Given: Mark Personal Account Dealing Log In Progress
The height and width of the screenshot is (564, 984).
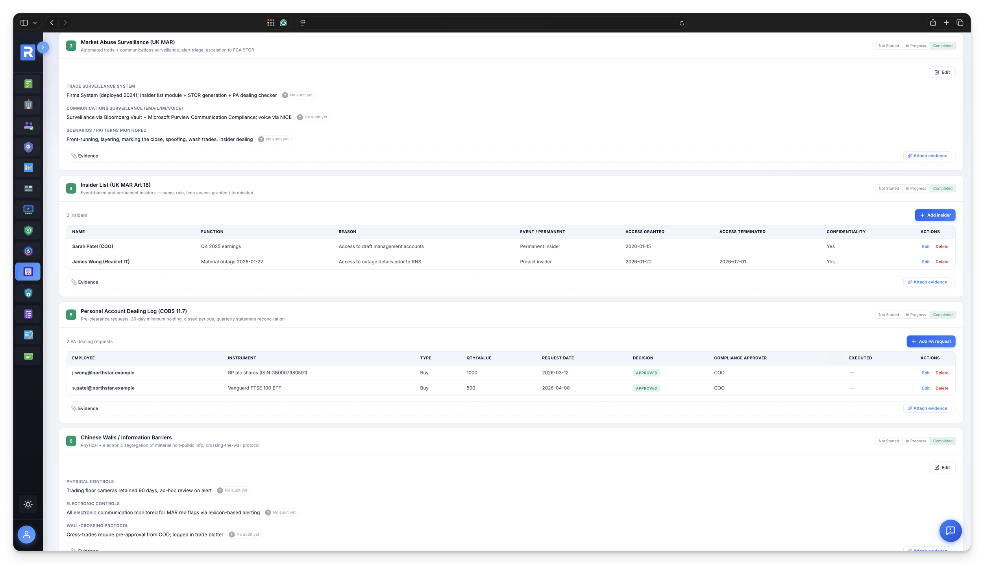Looking at the screenshot, I should pyautogui.click(x=916, y=315).
